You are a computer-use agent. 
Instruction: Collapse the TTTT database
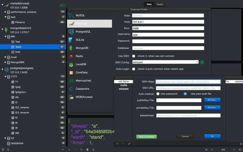click(5, 77)
